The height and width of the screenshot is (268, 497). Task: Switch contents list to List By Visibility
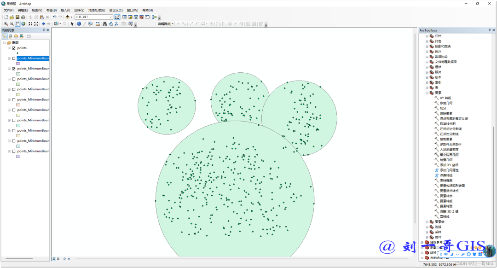tap(16, 36)
